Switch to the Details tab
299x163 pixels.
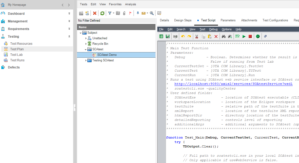pyautogui.click(x=164, y=20)
